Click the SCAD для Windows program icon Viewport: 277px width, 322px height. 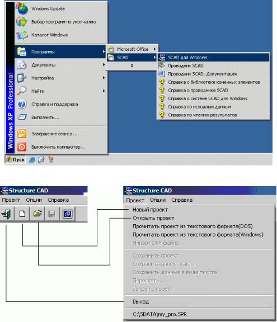pyautogui.click(x=162, y=58)
